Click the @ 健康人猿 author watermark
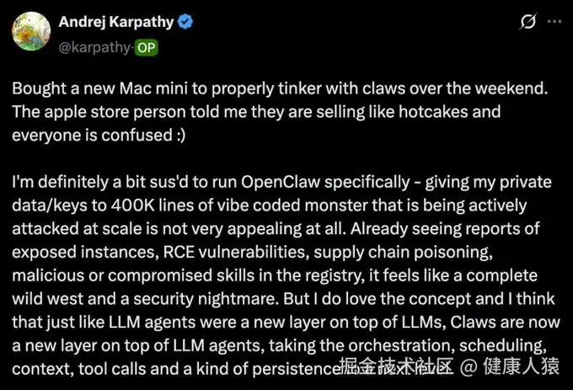The image size is (573, 390). (x=516, y=366)
